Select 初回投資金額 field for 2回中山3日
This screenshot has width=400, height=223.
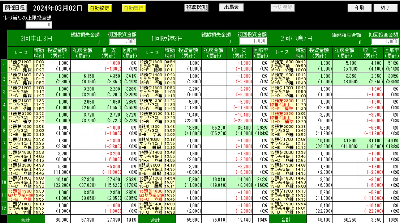tap(122, 41)
